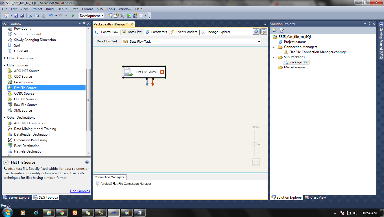Open Microsoft Word from the taskbar
Screen dimensions: 384x217
(139, 213)
